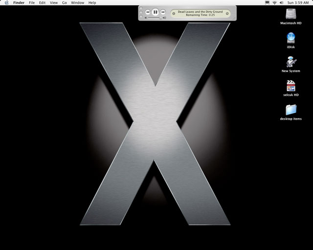The width and height of the screenshot is (313, 250).
Task: Open the AirPort Wi-Fi status menu
Action: 274,2
